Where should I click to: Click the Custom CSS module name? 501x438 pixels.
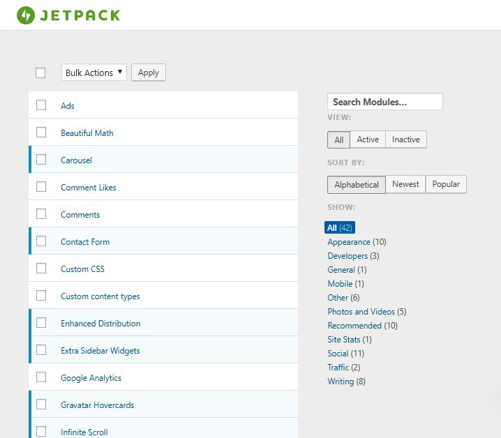pos(82,269)
